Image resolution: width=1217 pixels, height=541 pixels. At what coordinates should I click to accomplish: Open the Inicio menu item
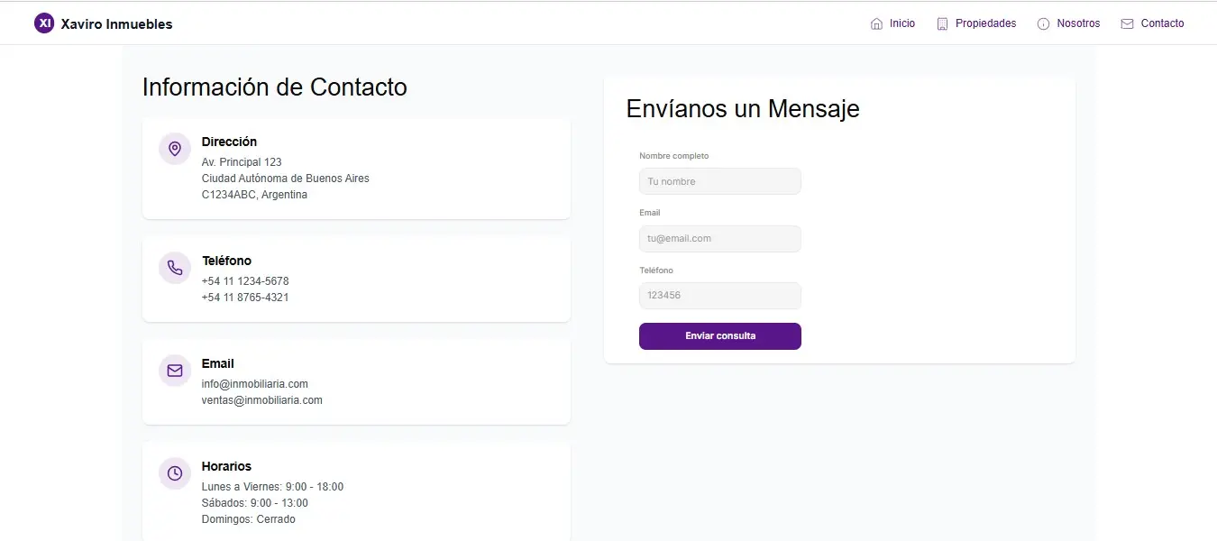point(902,23)
